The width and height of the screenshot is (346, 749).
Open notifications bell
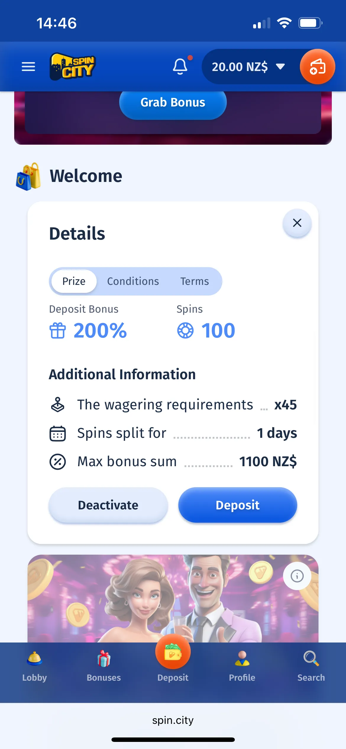(180, 67)
